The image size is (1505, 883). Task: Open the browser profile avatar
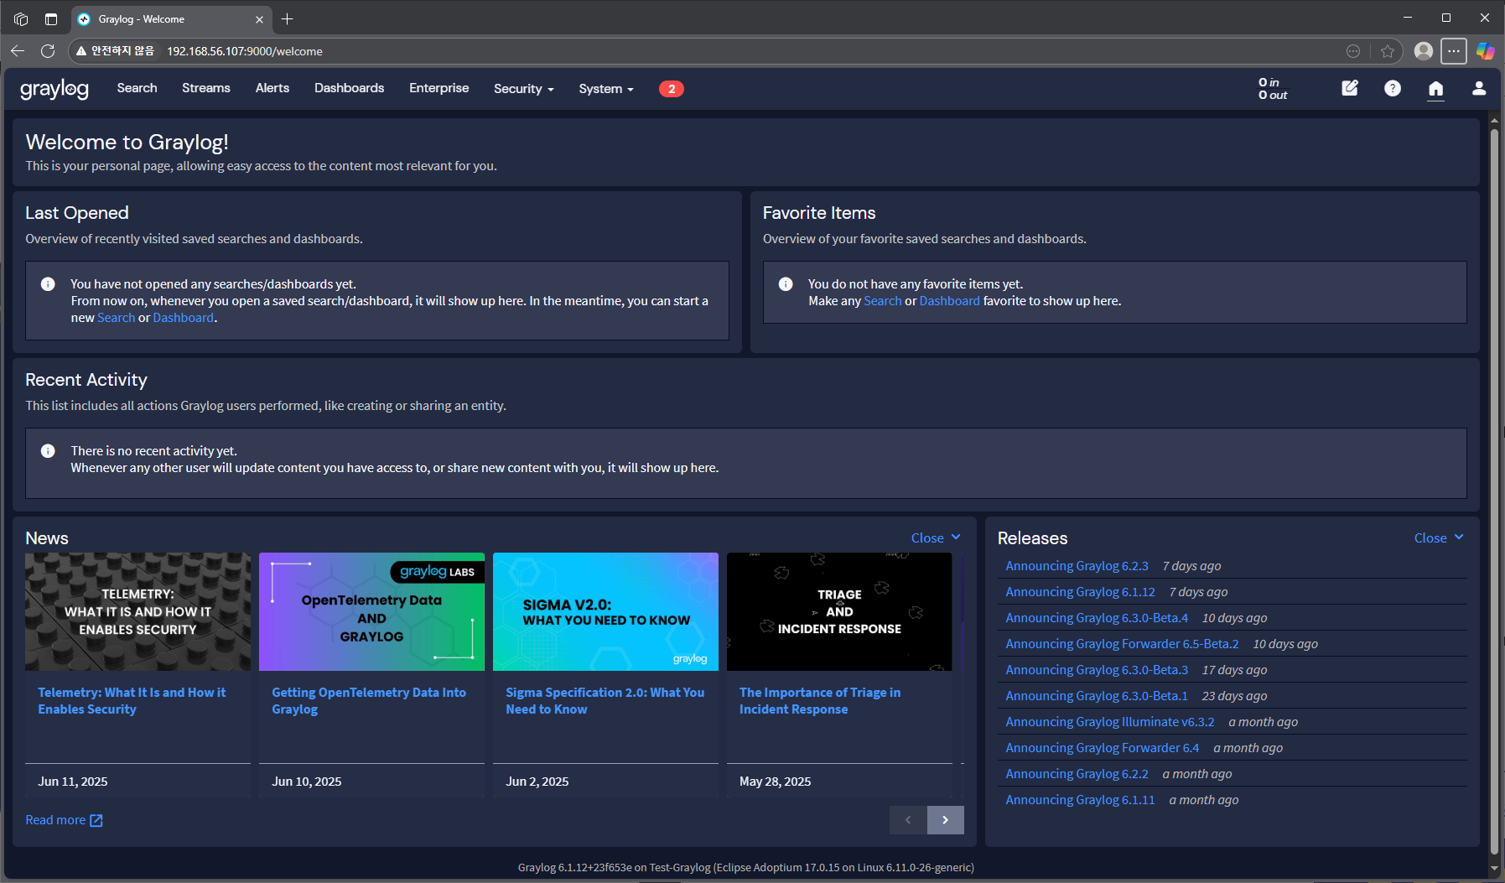[1423, 51]
